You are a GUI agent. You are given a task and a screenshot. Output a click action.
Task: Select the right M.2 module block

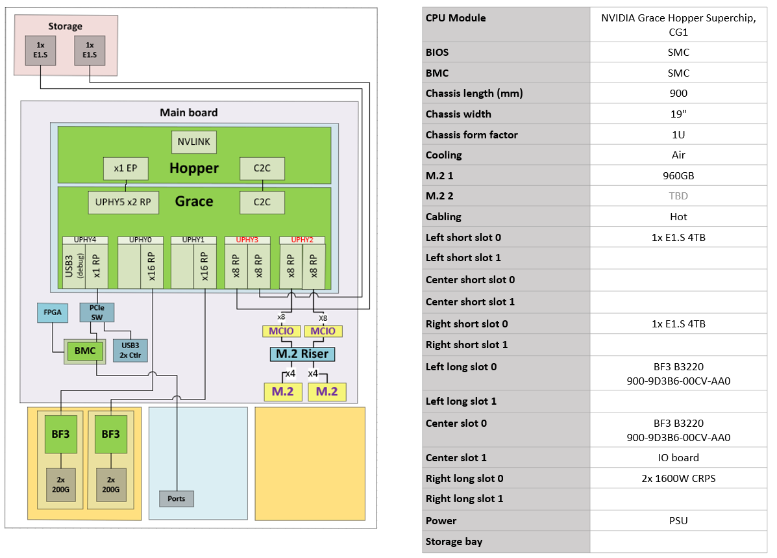pyautogui.click(x=327, y=392)
